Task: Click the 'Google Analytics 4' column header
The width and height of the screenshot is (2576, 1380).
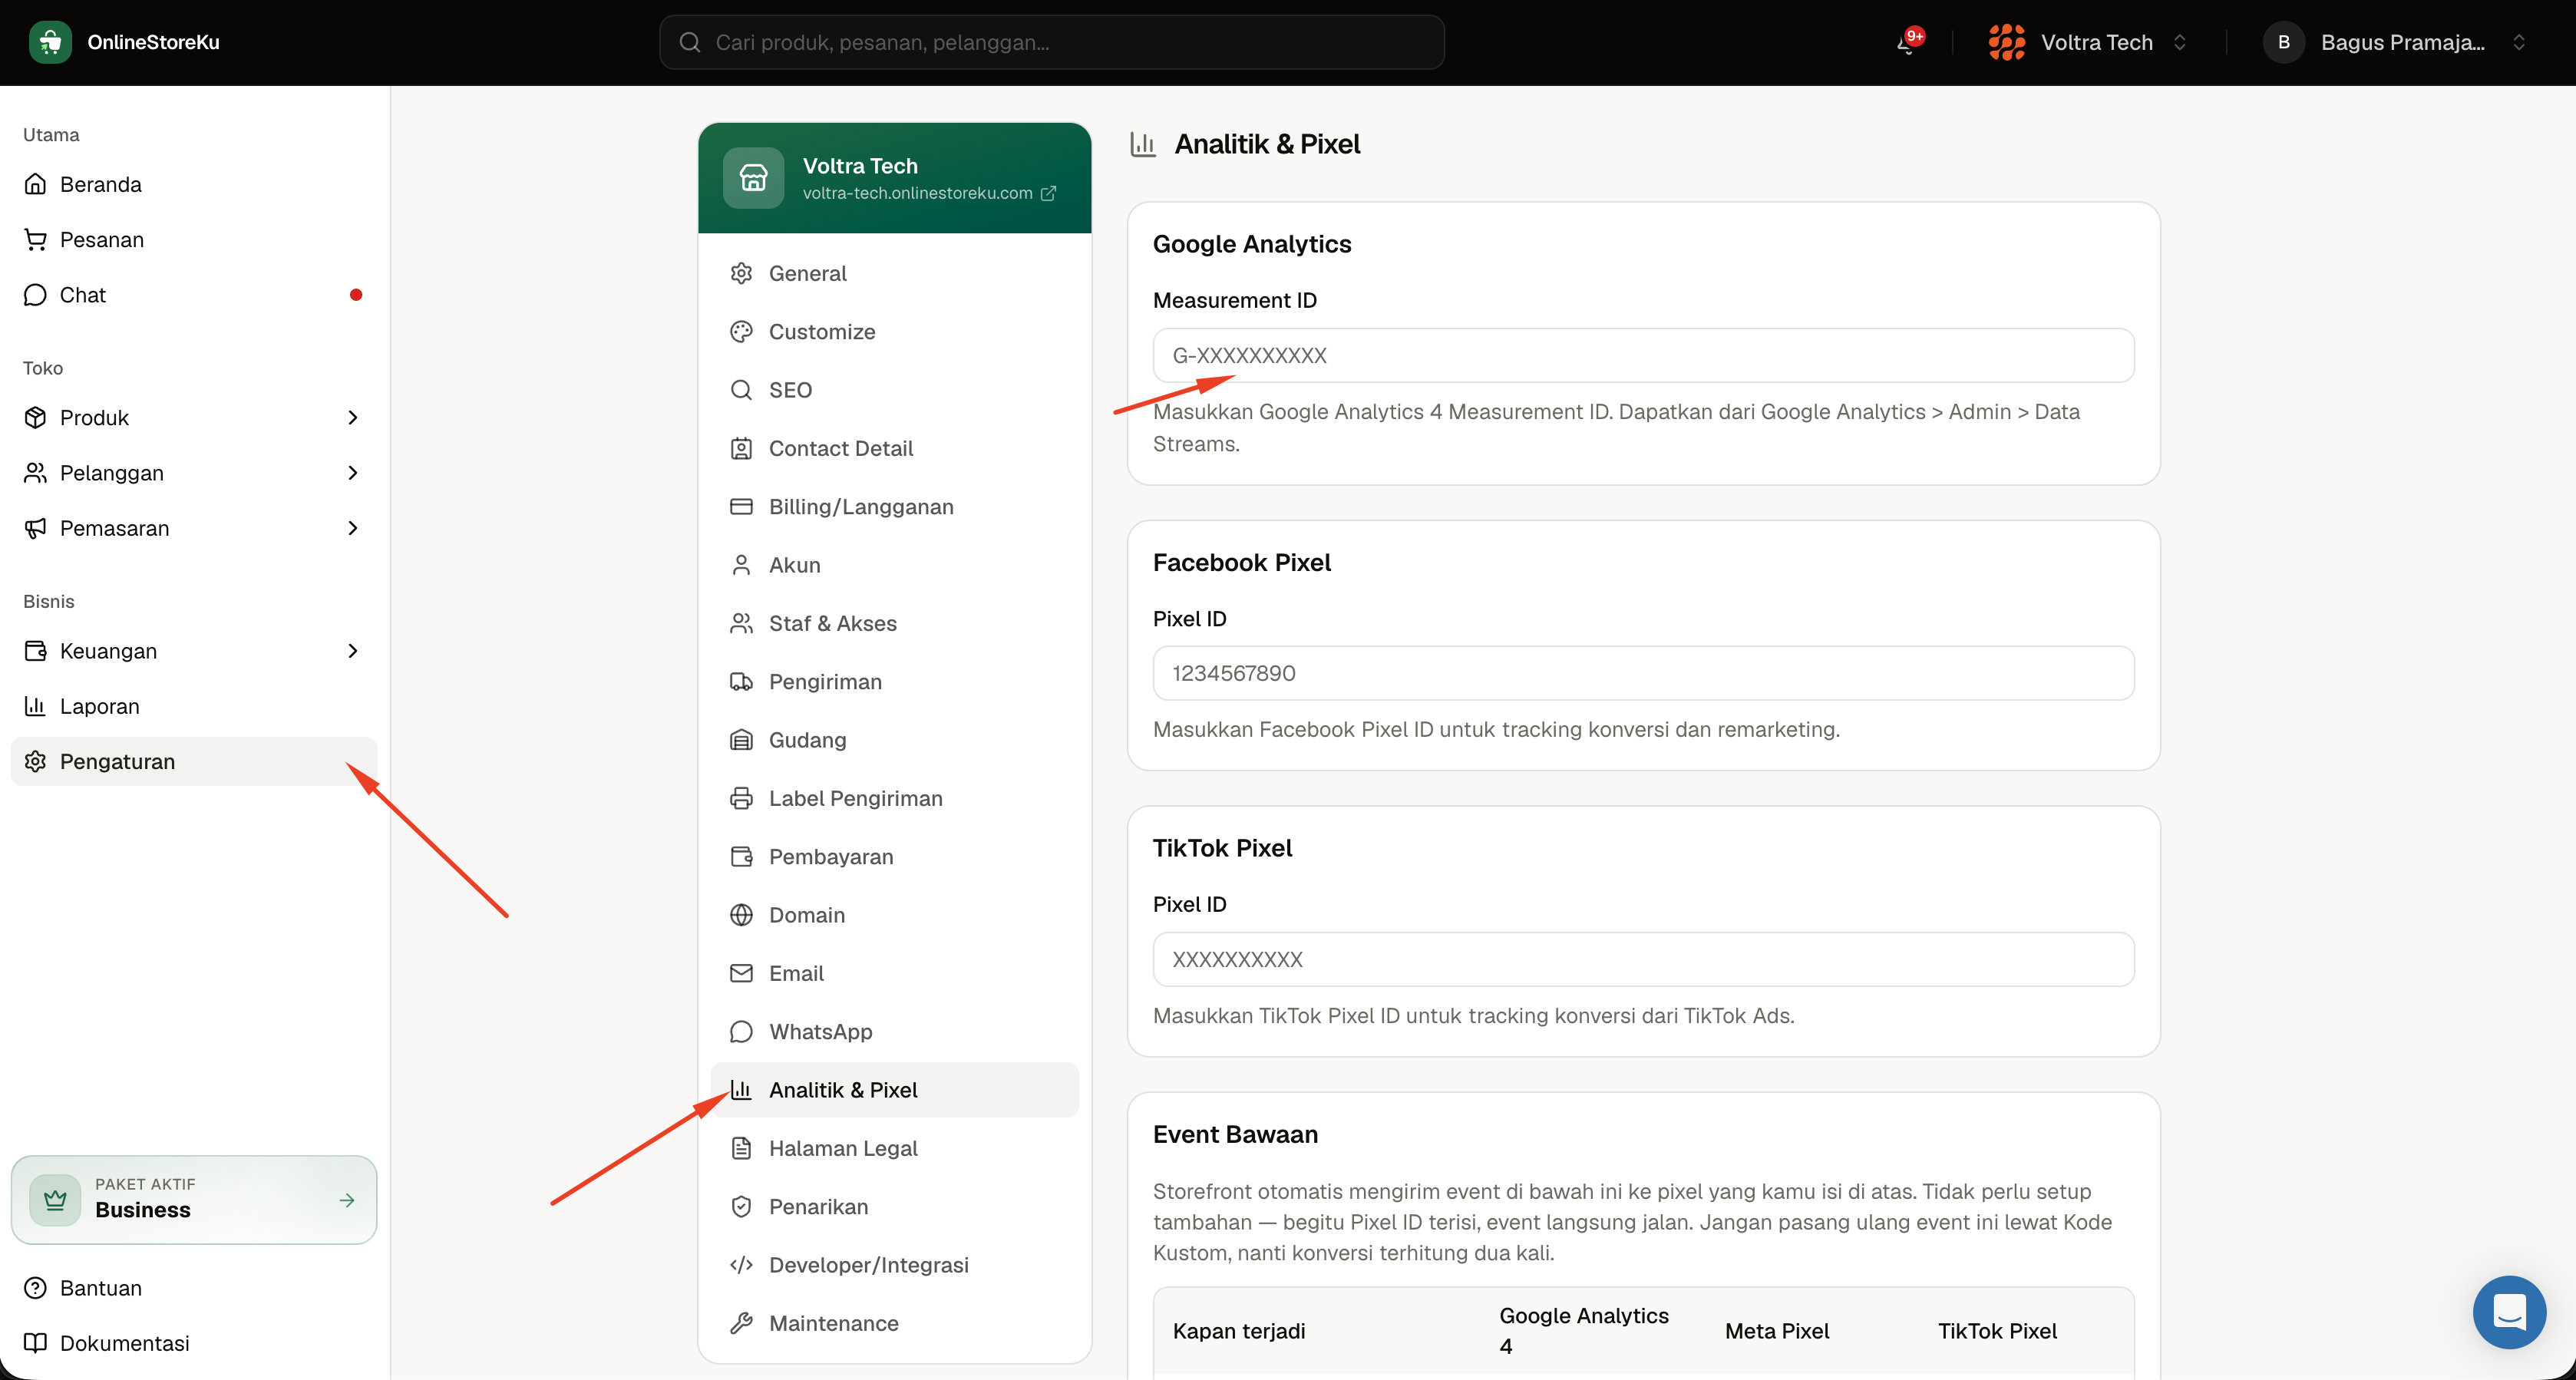Action: (x=1584, y=1331)
